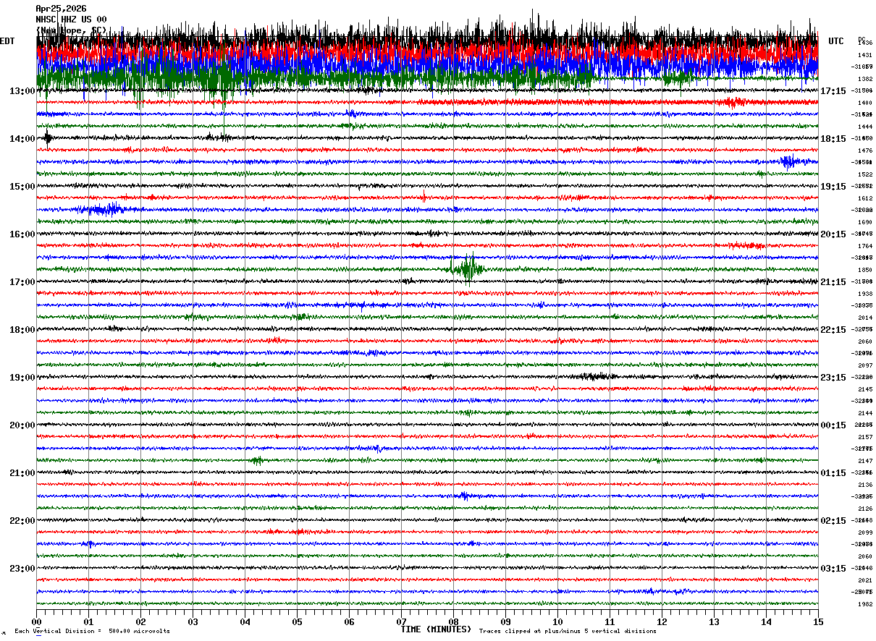The height and width of the screenshot is (641, 876).
Task: Click the "04" minute tick label
Action: [x=245, y=622]
